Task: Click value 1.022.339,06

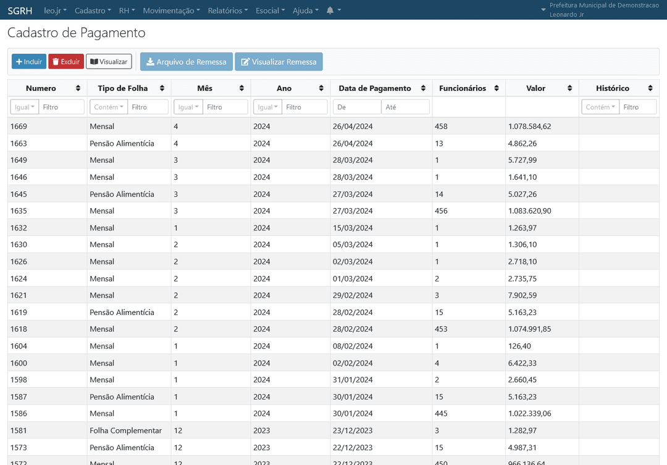Action: point(530,413)
